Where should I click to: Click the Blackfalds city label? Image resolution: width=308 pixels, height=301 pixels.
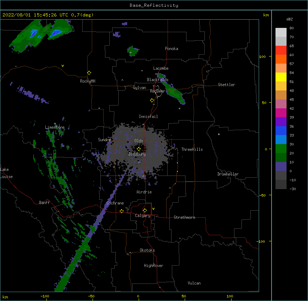click(x=158, y=80)
